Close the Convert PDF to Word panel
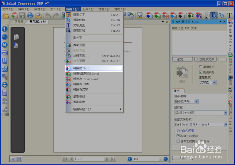 point(224,22)
